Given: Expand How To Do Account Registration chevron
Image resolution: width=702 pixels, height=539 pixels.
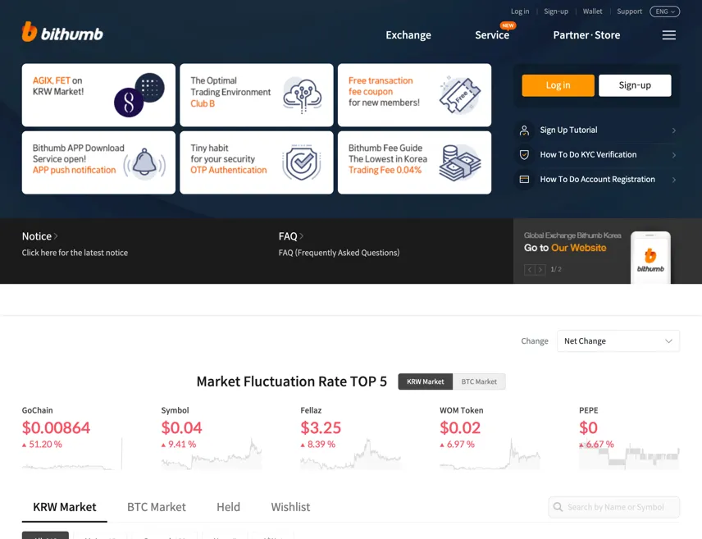Looking at the screenshot, I should (674, 180).
